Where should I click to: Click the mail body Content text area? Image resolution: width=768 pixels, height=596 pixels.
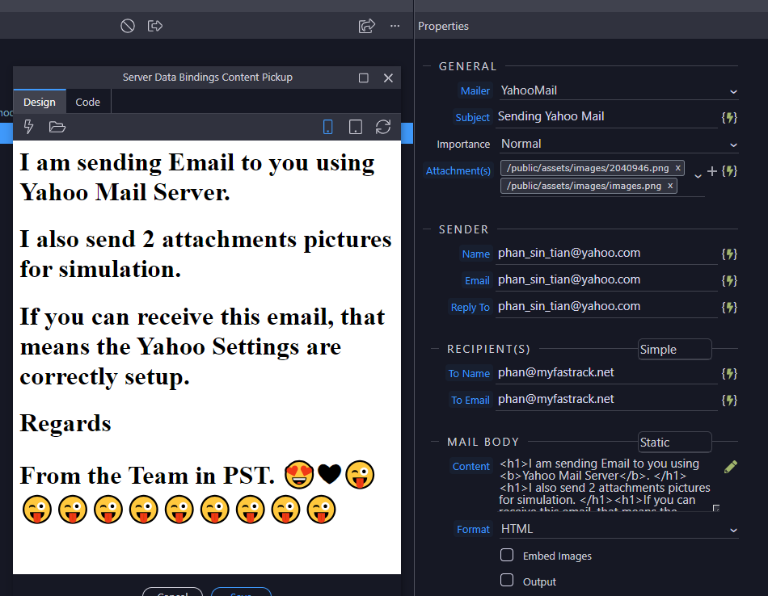click(608, 485)
